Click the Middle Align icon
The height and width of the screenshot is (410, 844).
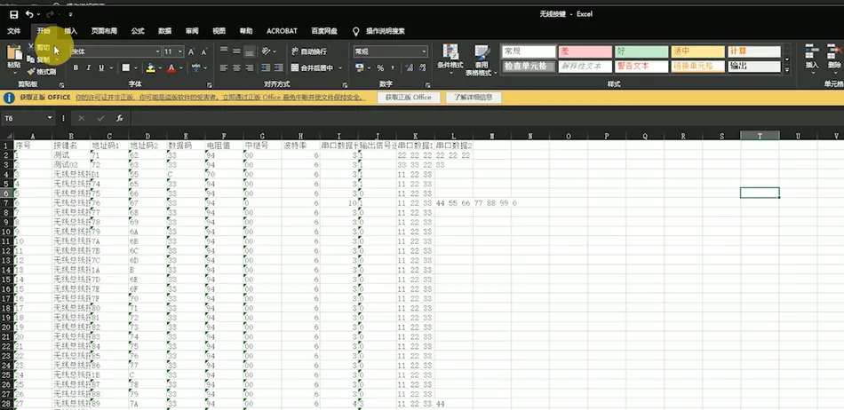click(x=236, y=51)
